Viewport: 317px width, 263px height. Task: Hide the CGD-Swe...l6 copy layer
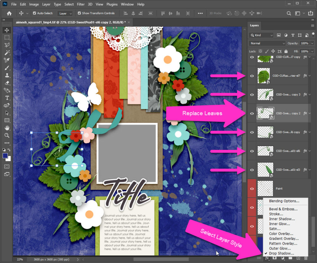tap(252, 132)
